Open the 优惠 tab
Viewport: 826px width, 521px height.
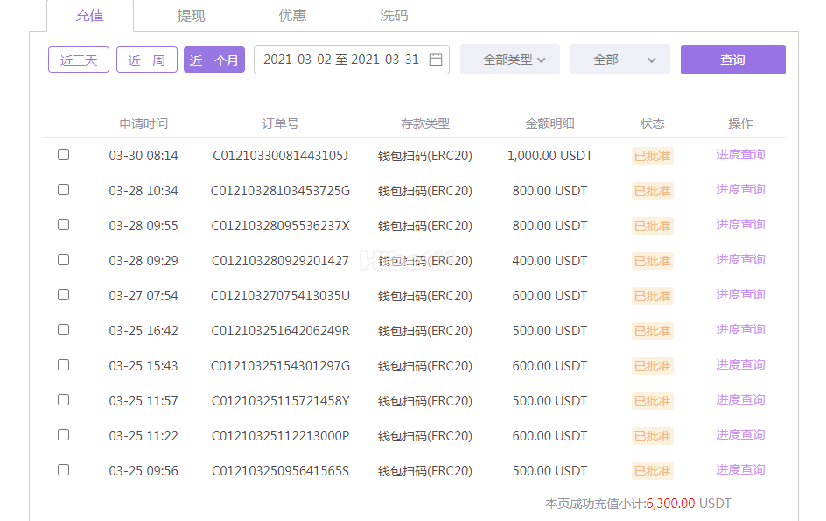click(x=292, y=16)
